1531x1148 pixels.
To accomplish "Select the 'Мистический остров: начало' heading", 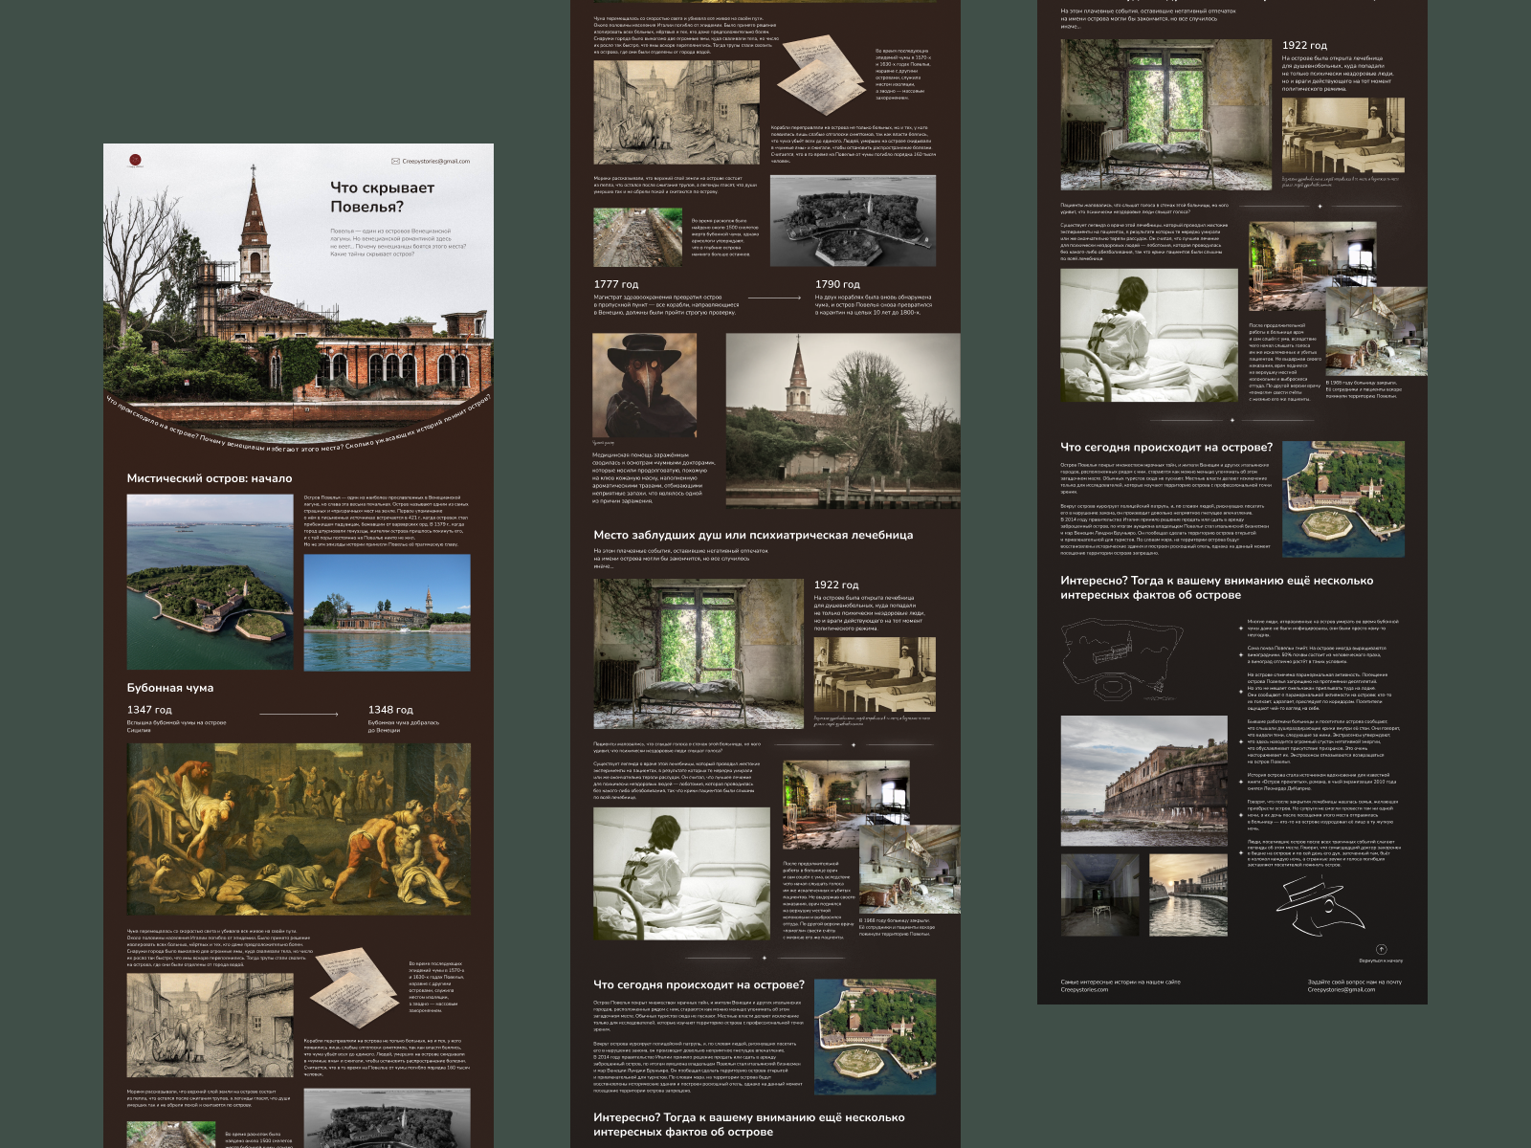I will pos(210,478).
